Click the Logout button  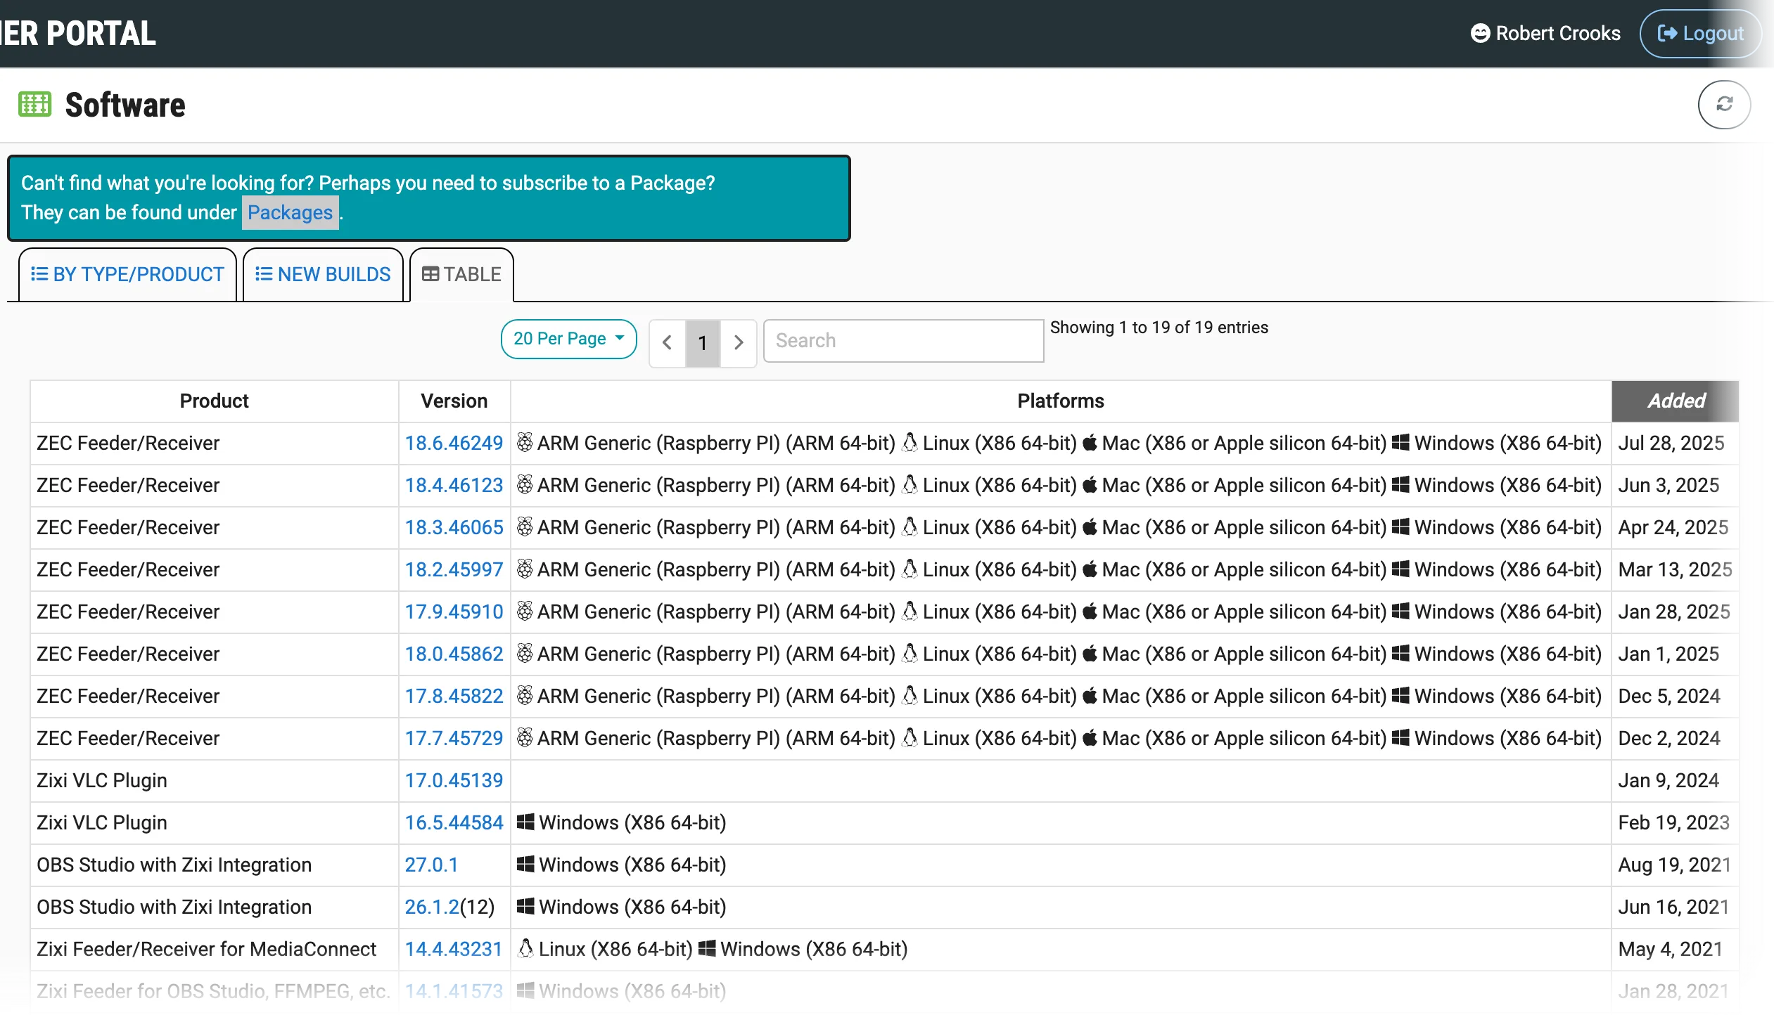click(1700, 33)
